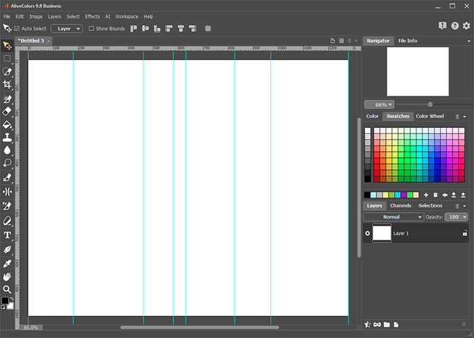Select the Dodge lighten tool
474x338 pixels.
(x=7, y=163)
